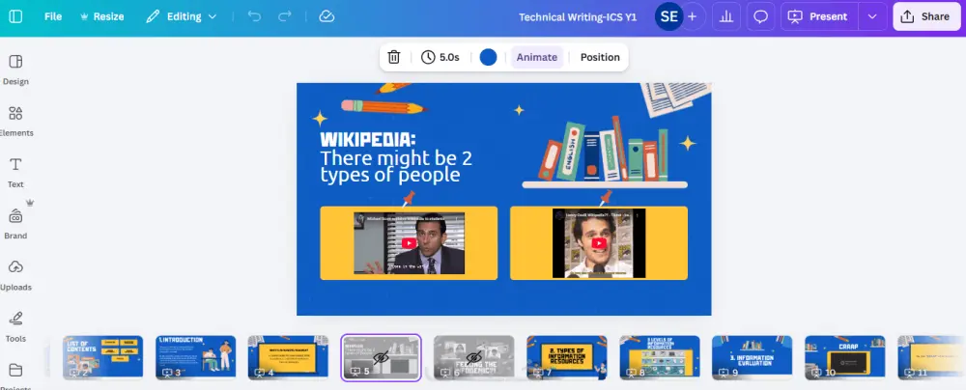
Task: Open the Position panel
Action: tap(600, 57)
